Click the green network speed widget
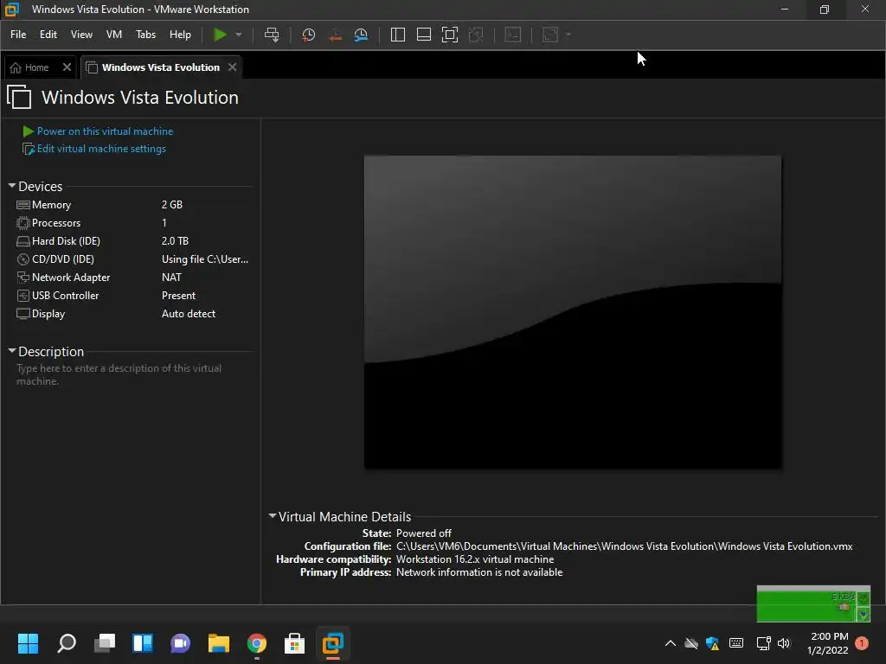The width and height of the screenshot is (886, 664). click(x=813, y=603)
